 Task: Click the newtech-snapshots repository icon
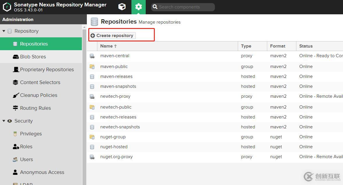click(x=92, y=127)
